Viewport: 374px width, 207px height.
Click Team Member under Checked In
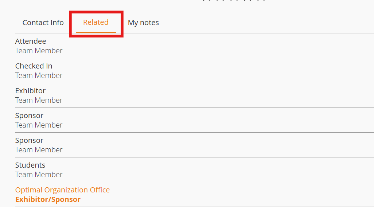click(x=39, y=75)
